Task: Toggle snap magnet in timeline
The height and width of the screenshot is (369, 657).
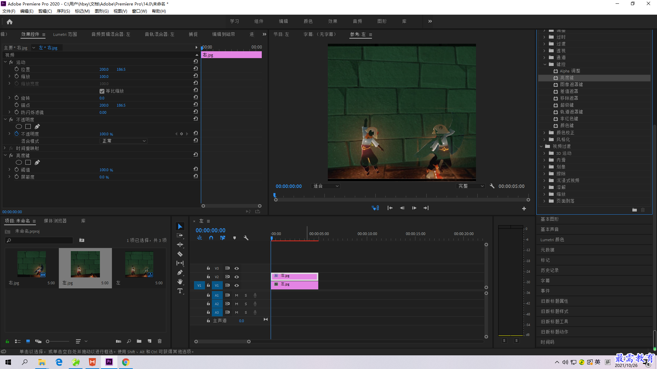Action: click(211, 238)
